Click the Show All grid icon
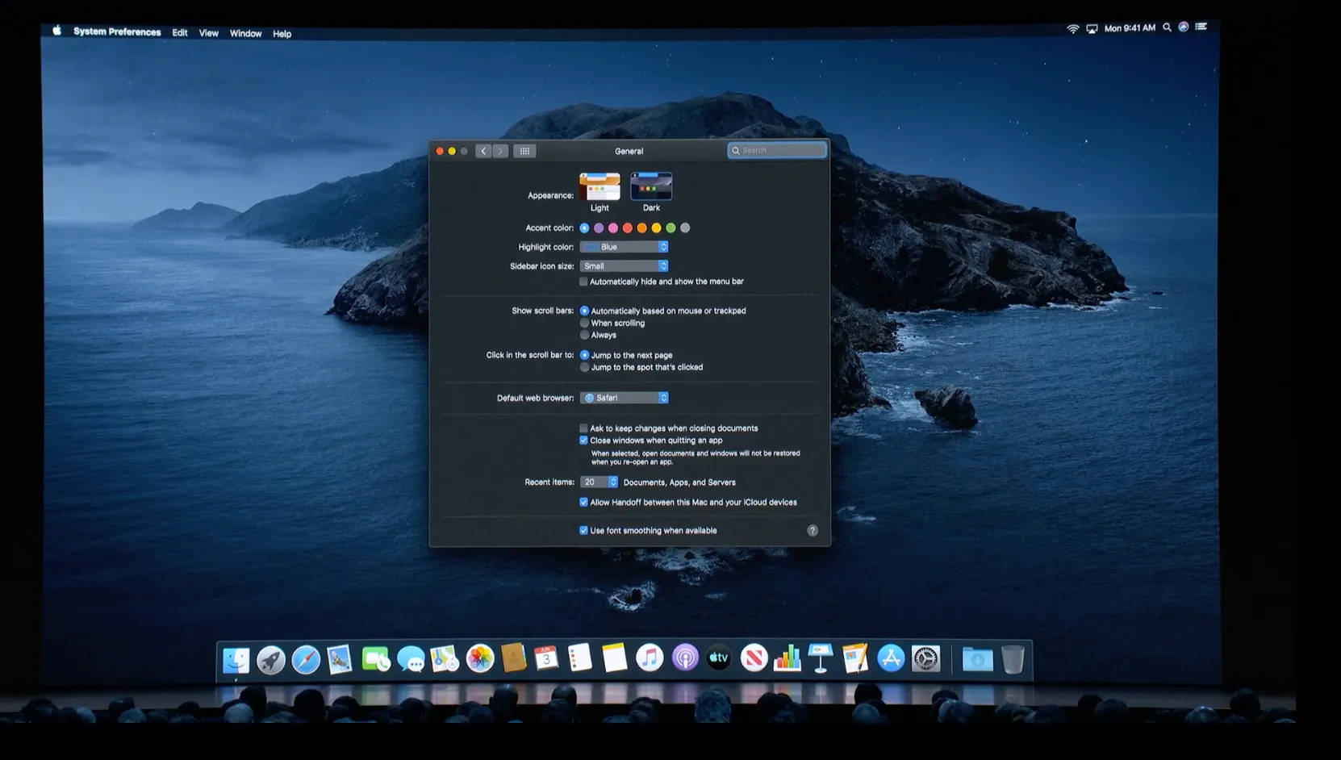 point(524,151)
